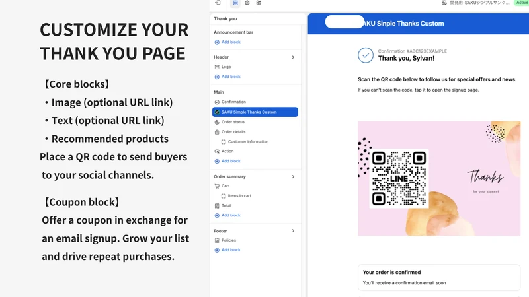Click the SAKU Simple Thanks Custom preview header
529x297 pixels.
(x=419, y=24)
